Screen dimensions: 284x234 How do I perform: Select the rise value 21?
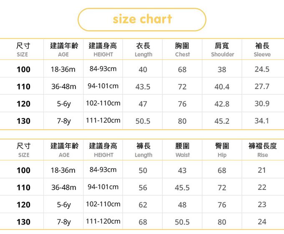click(262, 170)
